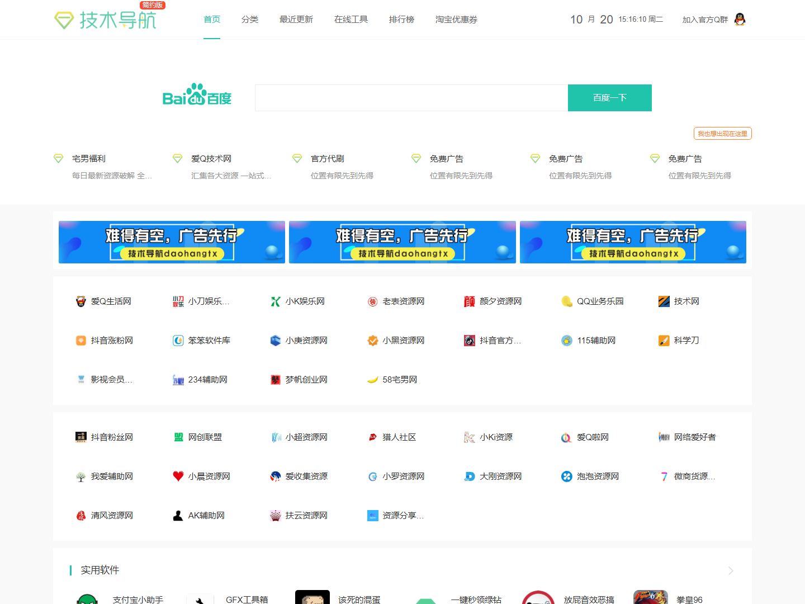Open the 加入官方Q群 link

[705, 20]
